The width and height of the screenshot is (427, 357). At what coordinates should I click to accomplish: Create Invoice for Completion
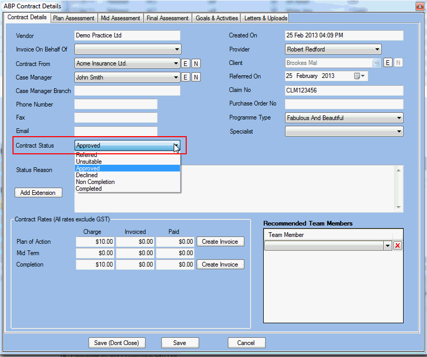point(220,265)
